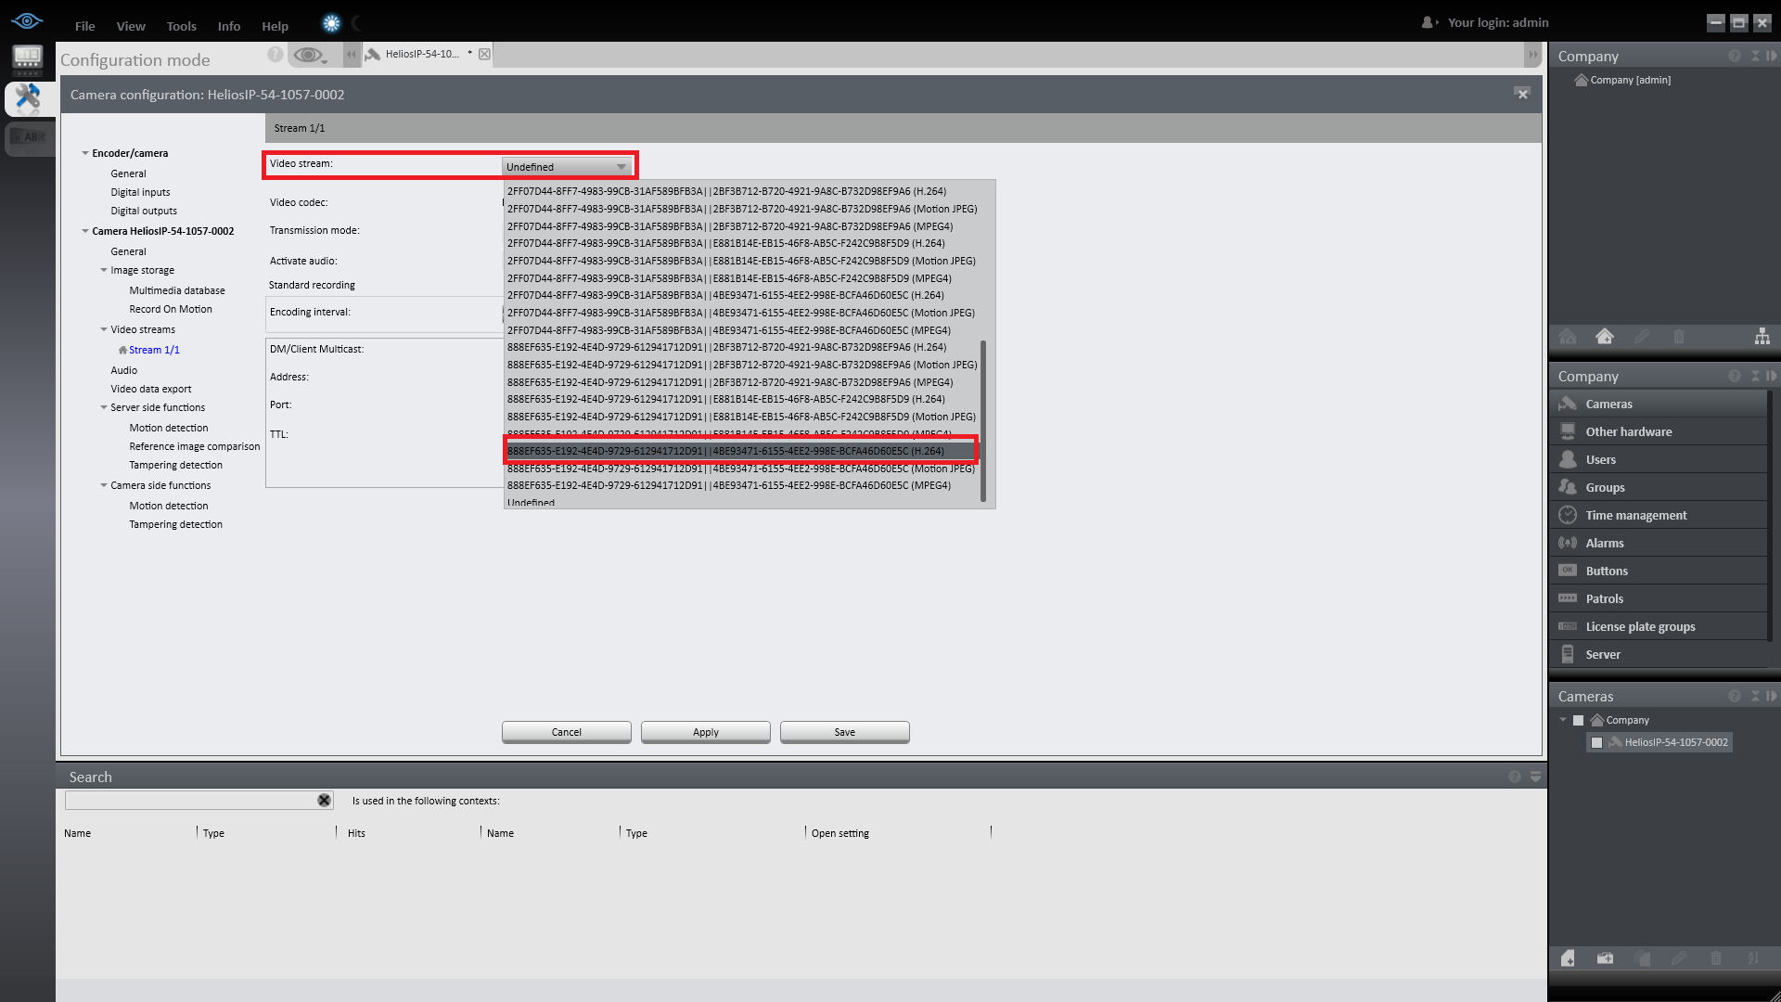
Task: Toggle the Company checkbox in the Cameras panel
Action: 1578,721
